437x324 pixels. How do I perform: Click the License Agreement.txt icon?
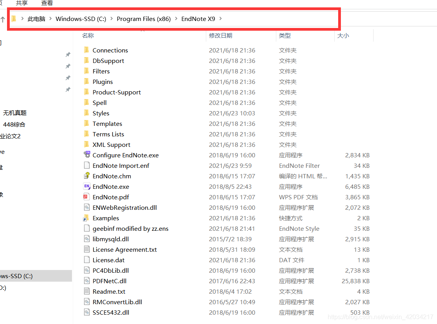coord(87,249)
